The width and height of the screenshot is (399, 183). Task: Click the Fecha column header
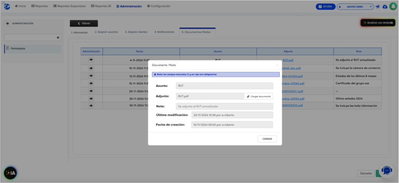[141, 51]
